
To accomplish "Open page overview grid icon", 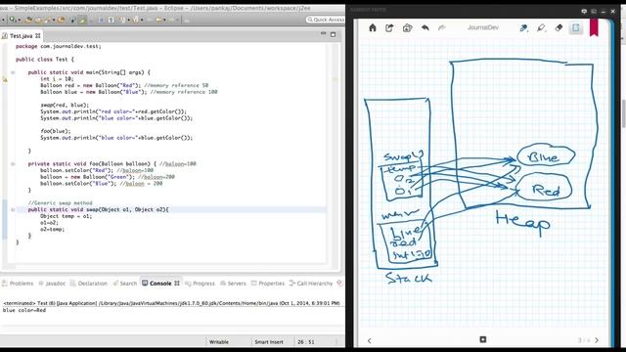I will (482, 339).
